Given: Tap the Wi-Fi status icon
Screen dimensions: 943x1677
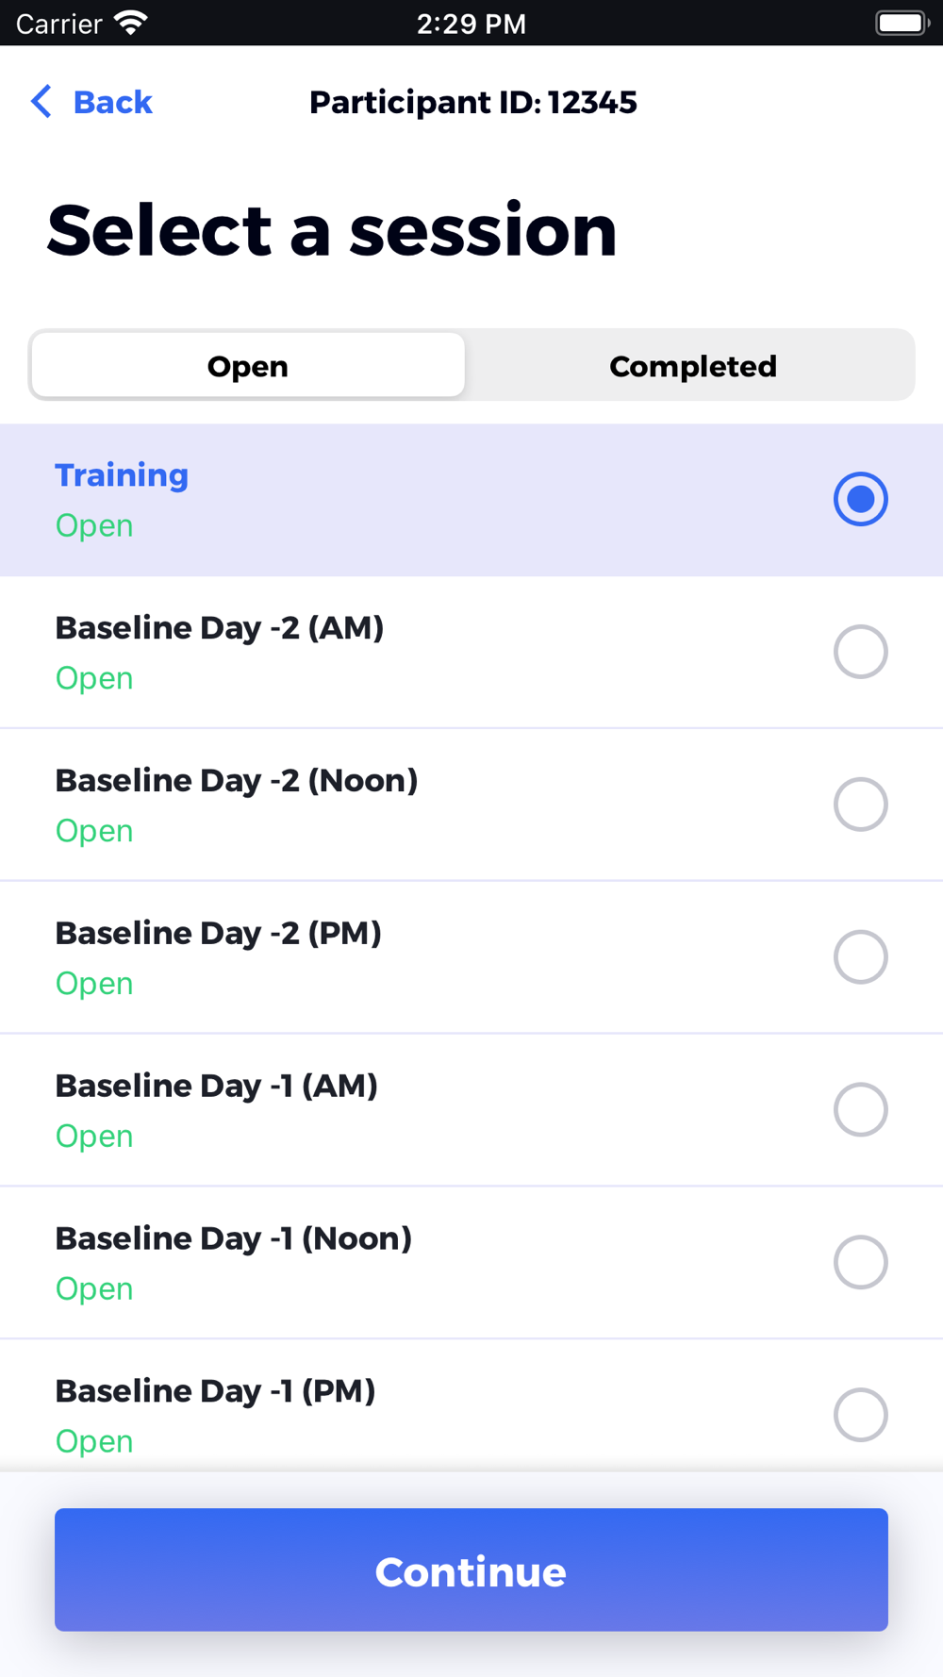Looking at the screenshot, I should (x=130, y=23).
